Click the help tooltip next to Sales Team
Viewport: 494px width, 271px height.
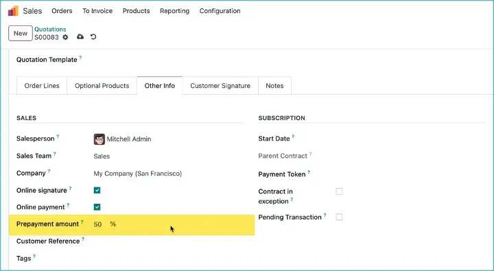coord(54,154)
